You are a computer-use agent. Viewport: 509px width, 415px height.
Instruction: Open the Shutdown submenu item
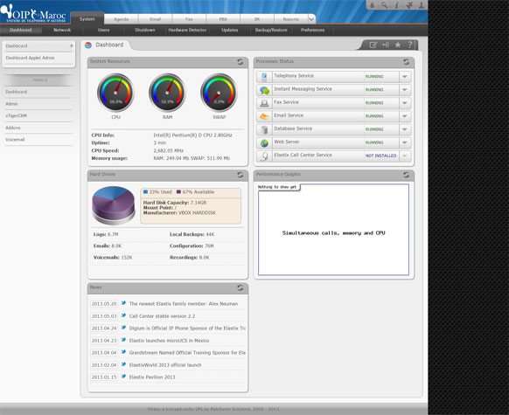tap(145, 30)
